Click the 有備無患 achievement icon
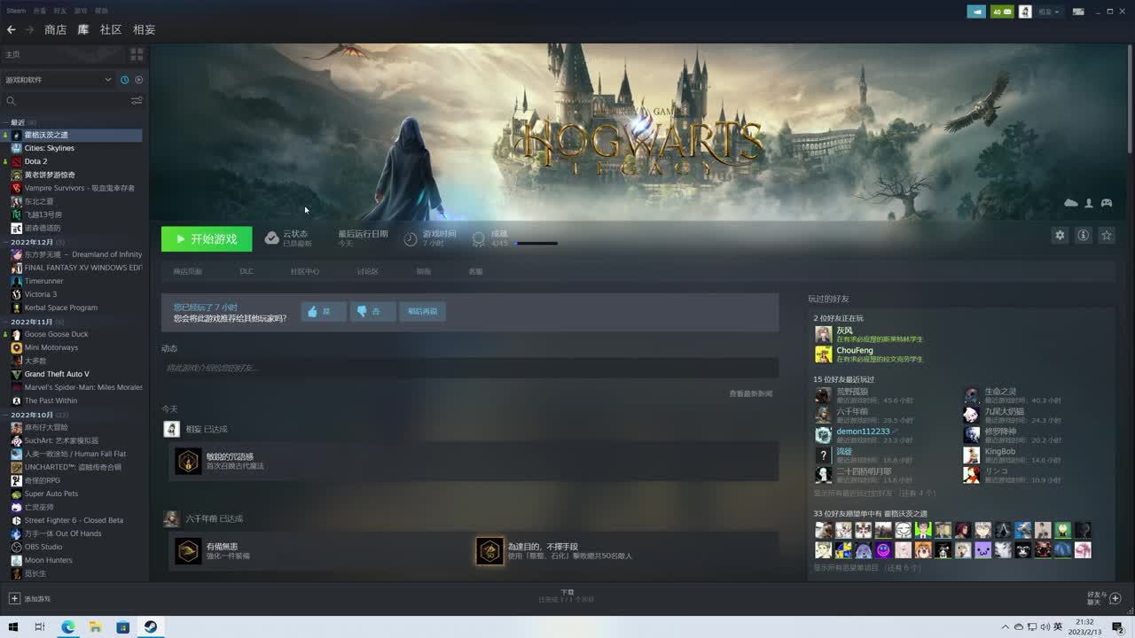This screenshot has height=638, width=1135. pyautogui.click(x=188, y=551)
